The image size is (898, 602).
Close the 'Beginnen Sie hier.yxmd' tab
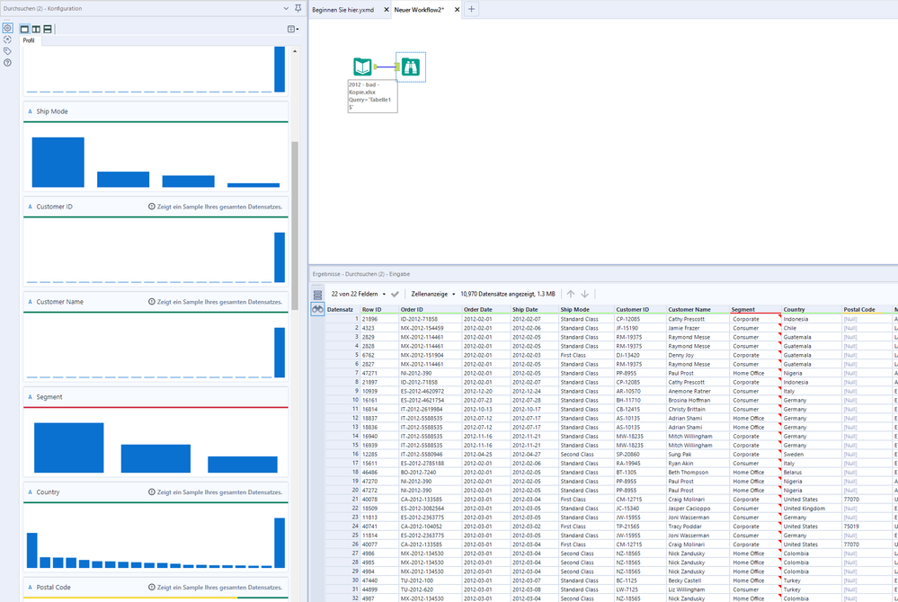click(x=386, y=9)
